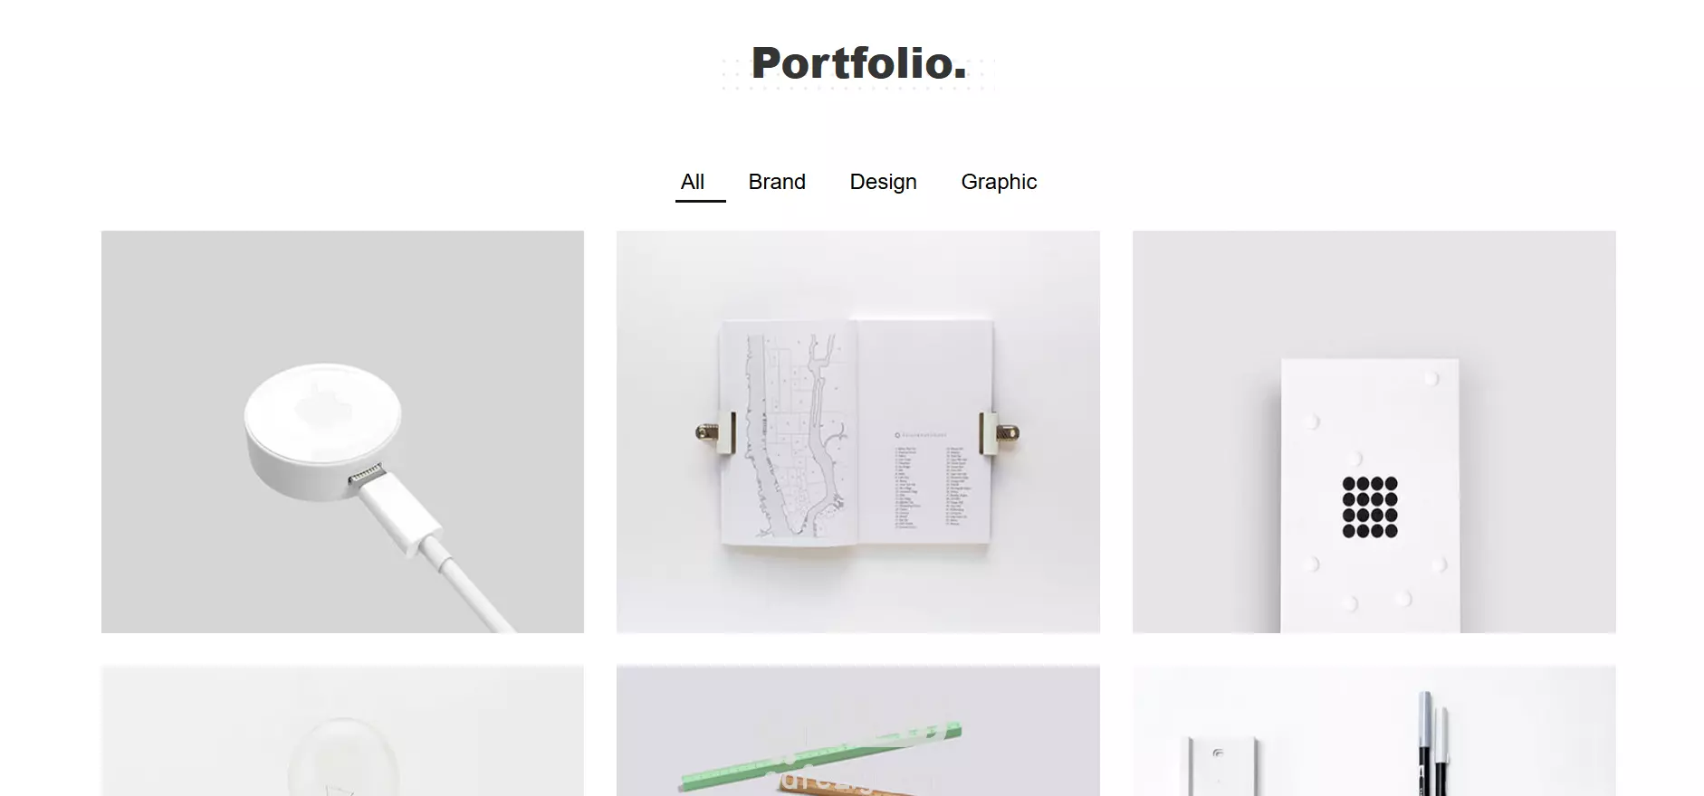Image resolution: width=1704 pixels, height=796 pixels.
Task: Click the dotted decoration beside the Portfolio title
Action: [735, 74]
